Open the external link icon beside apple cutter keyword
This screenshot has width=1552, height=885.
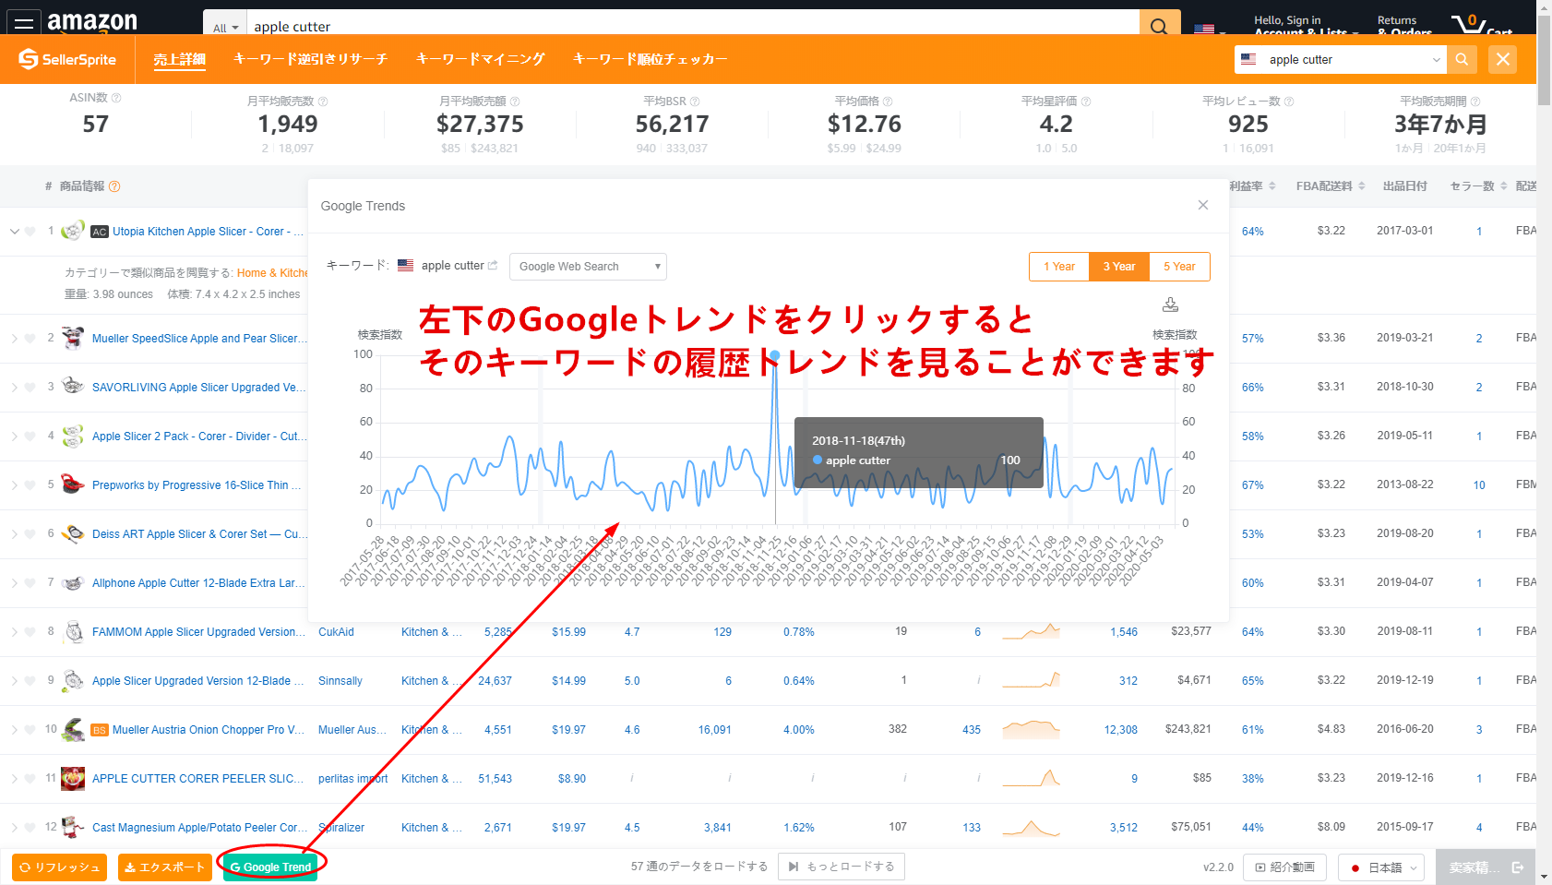click(493, 266)
